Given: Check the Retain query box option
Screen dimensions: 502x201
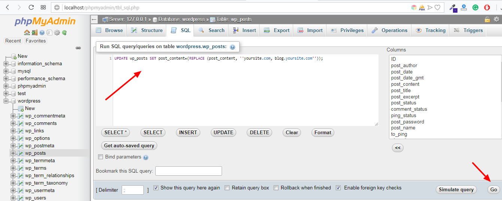Looking at the screenshot, I should click(x=227, y=188).
